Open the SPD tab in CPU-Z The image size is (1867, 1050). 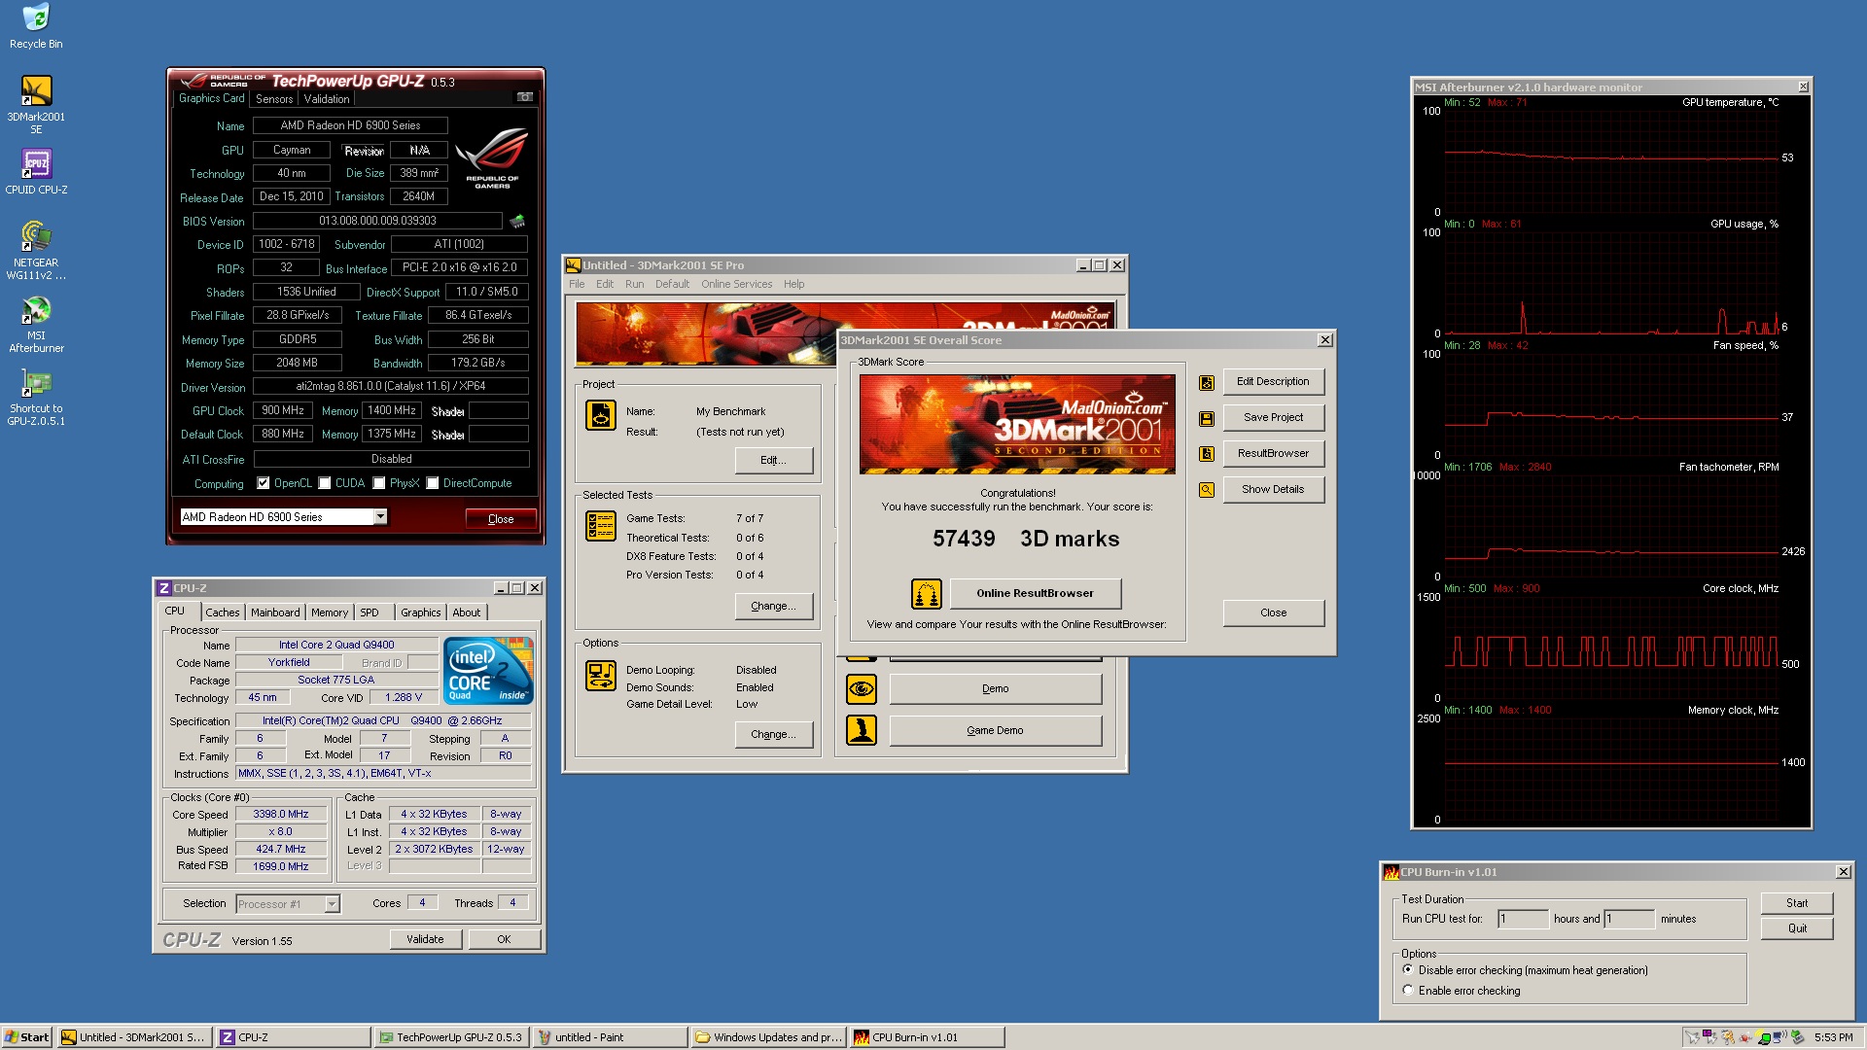coord(370,612)
